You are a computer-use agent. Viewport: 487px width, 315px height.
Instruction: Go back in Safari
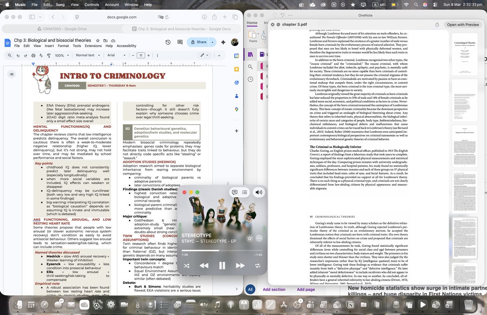click(x=53, y=17)
